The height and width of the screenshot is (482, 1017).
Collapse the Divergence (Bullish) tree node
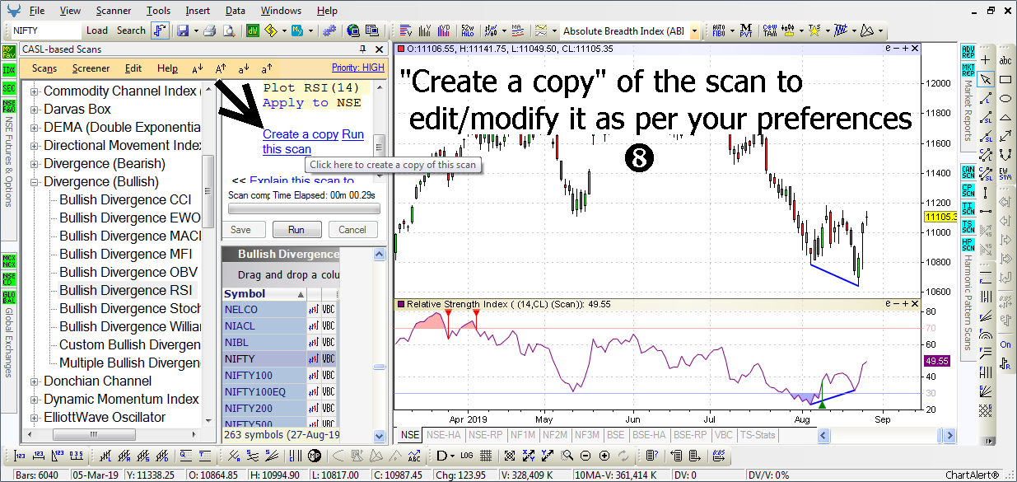pos(35,182)
